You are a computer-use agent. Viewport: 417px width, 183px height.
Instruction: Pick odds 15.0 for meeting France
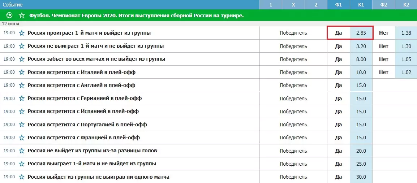click(x=361, y=138)
